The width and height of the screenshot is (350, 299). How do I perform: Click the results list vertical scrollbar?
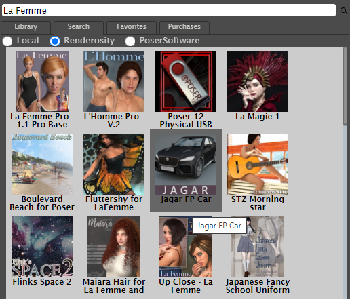[345, 86]
